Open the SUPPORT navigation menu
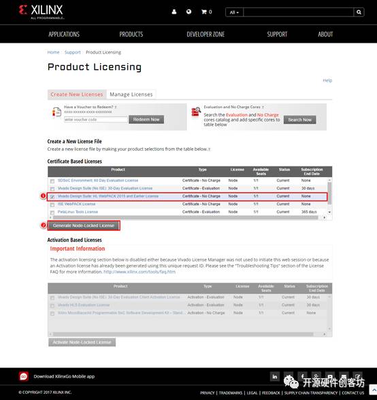The width and height of the screenshot is (377, 400). pos(277,34)
